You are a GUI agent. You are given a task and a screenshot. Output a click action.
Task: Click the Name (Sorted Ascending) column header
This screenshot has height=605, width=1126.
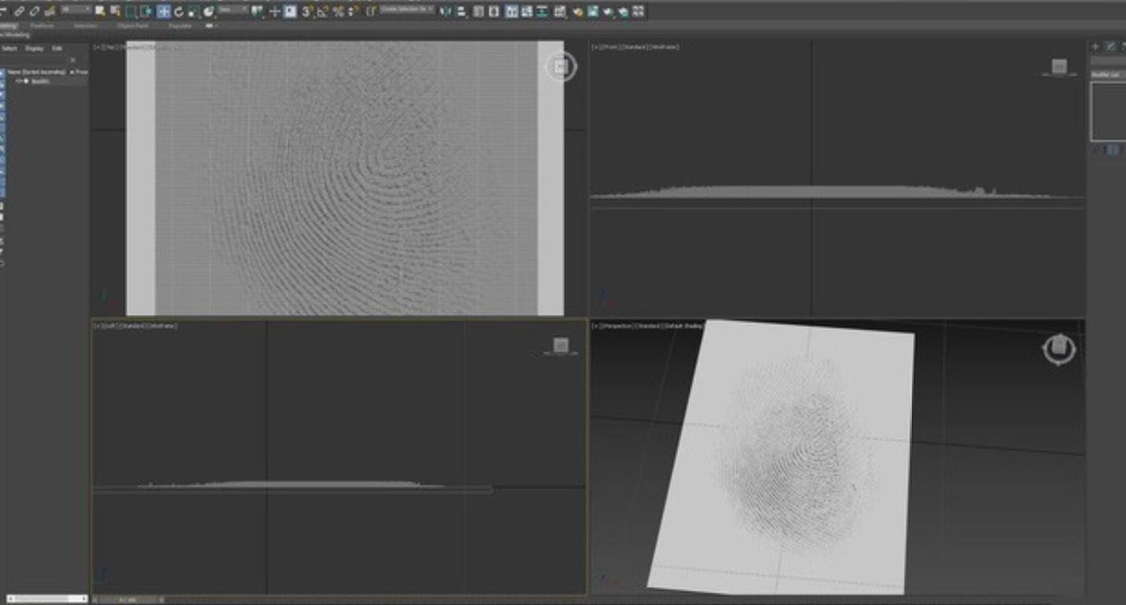coord(36,72)
